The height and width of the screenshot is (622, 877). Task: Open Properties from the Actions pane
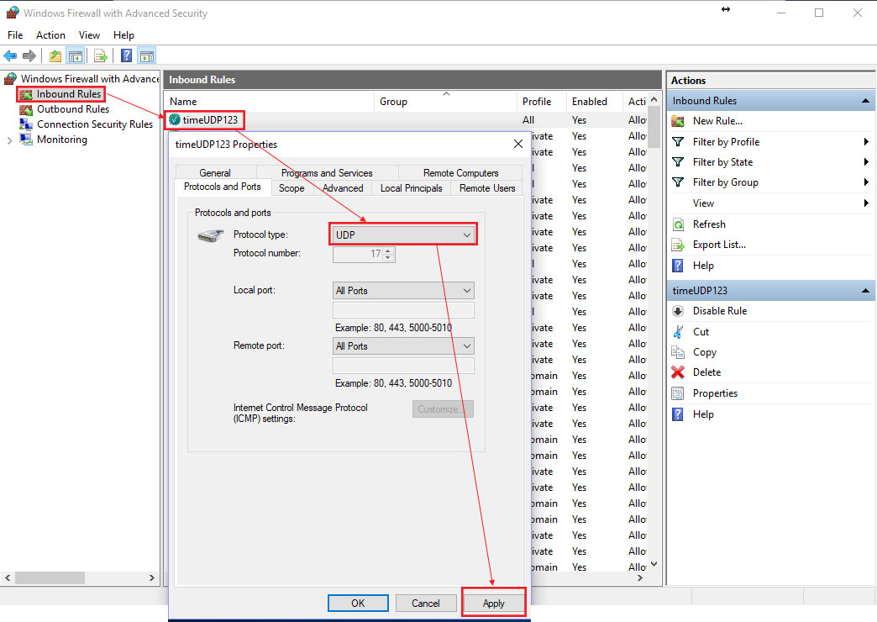715,393
